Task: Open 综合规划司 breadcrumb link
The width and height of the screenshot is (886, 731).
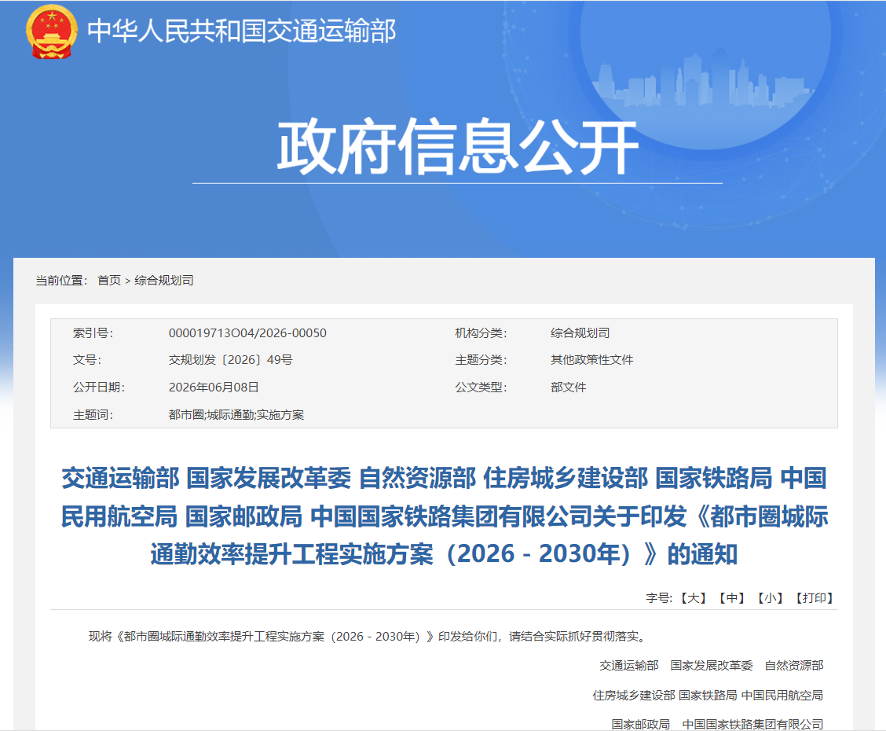Action: [x=164, y=281]
